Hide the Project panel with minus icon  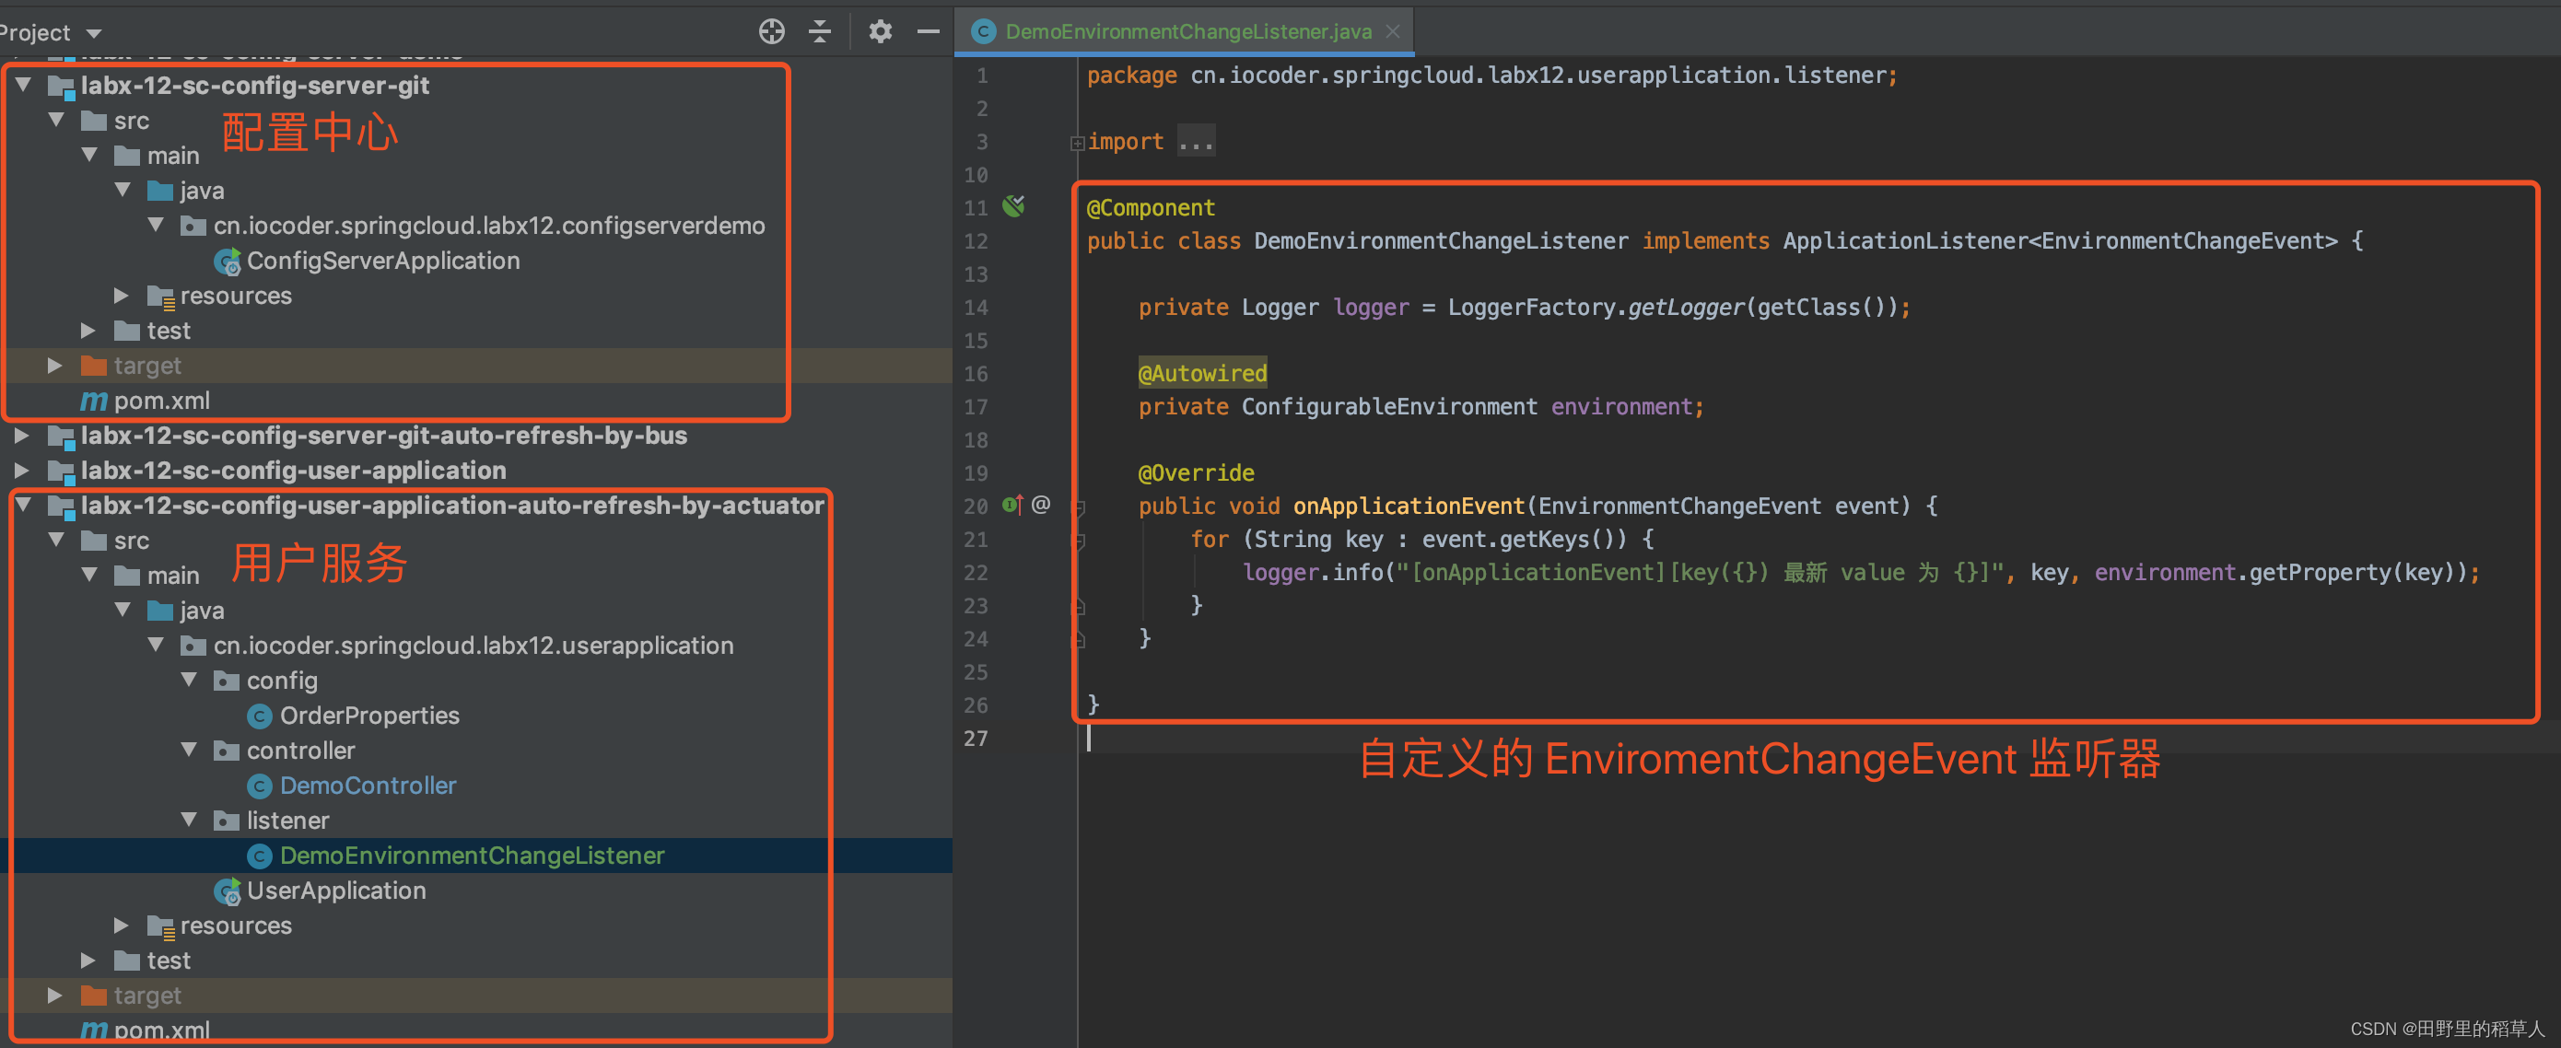[x=929, y=32]
